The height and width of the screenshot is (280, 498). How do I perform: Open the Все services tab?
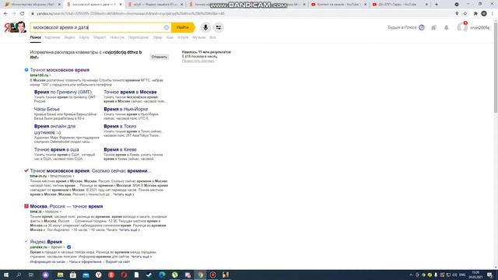212,37
